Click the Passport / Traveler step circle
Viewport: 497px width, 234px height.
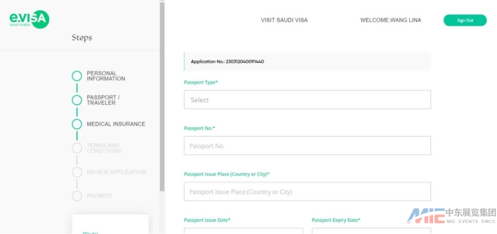pos(77,100)
